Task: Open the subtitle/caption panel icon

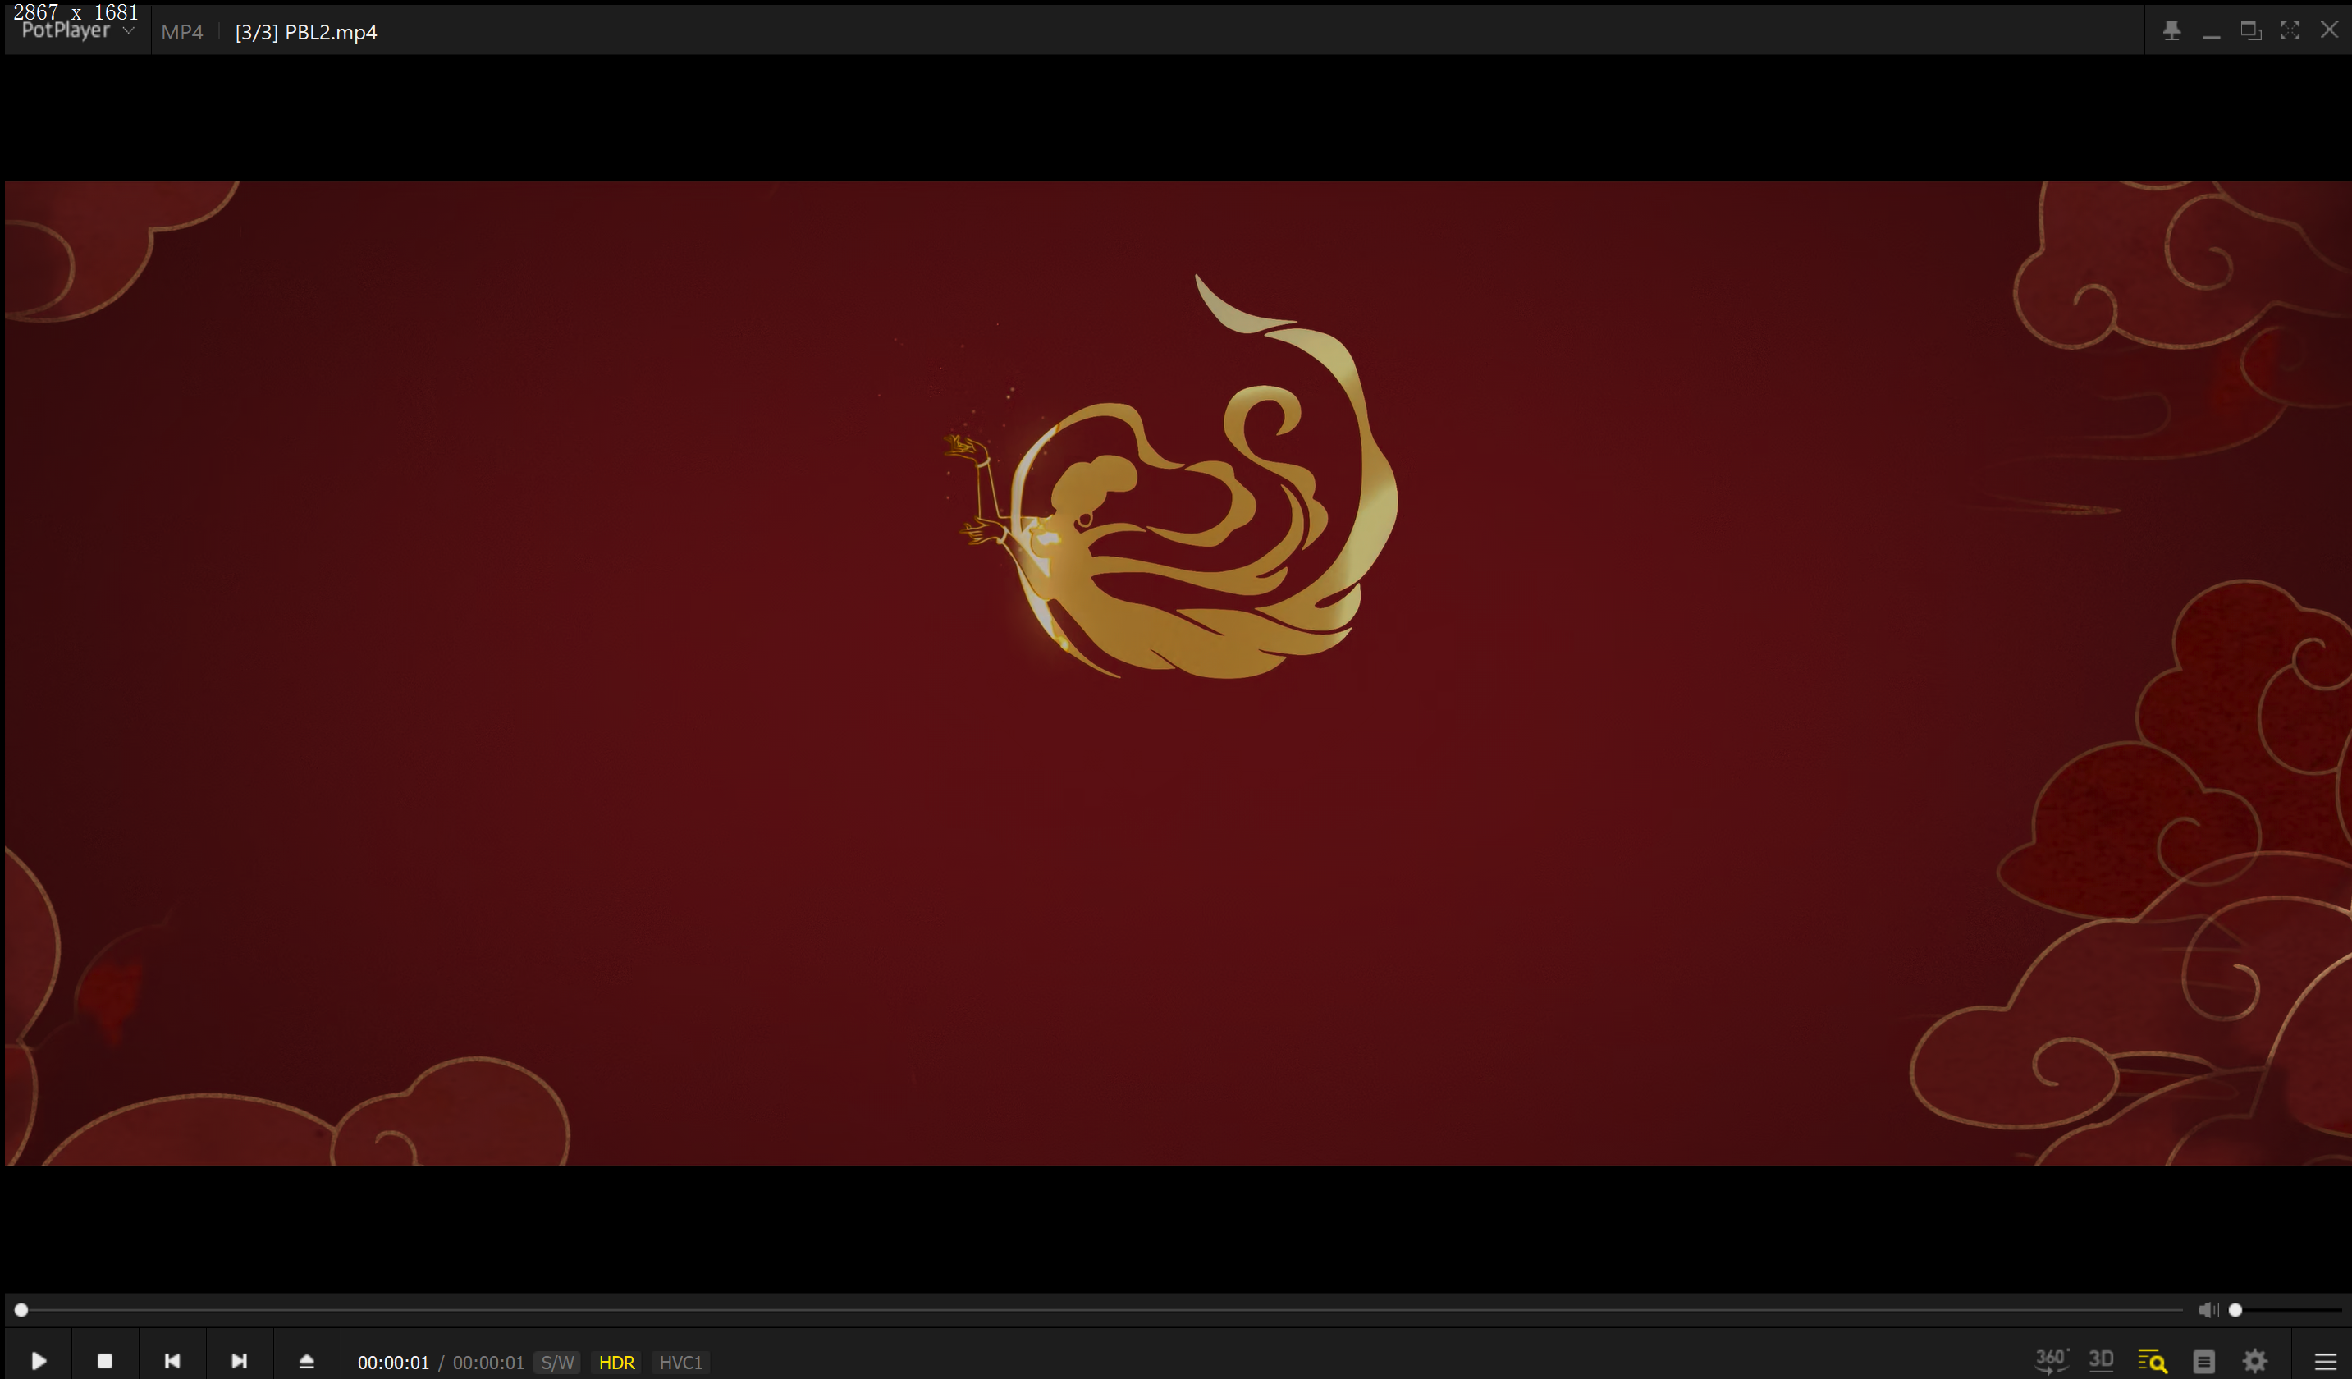Action: [2203, 1361]
